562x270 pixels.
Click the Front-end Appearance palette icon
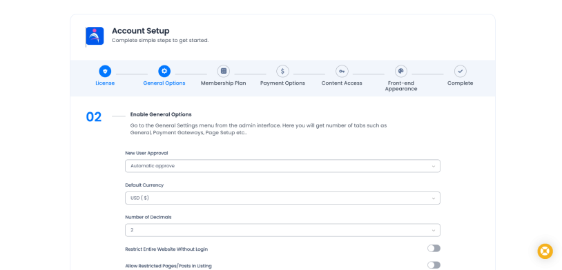pyautogui.click(x=401, y=71)
